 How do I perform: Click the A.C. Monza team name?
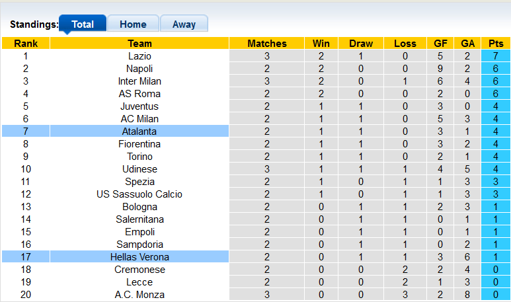click(139, 295)
